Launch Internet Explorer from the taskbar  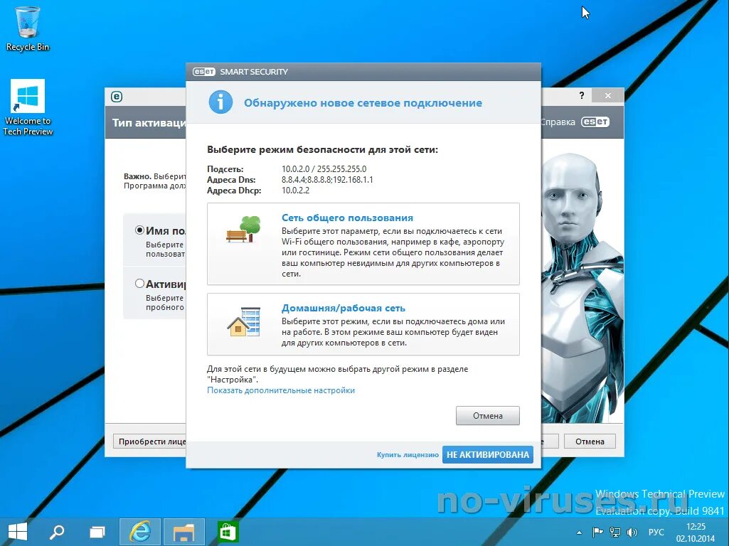(140, 532)
